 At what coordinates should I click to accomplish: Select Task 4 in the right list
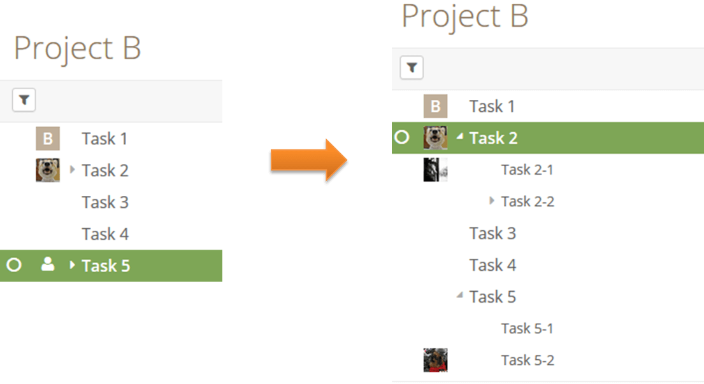(492, 265)
